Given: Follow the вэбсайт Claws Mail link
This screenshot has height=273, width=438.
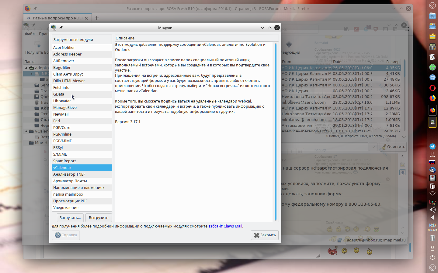Looking at the screenshot, I should coord(225,226).
